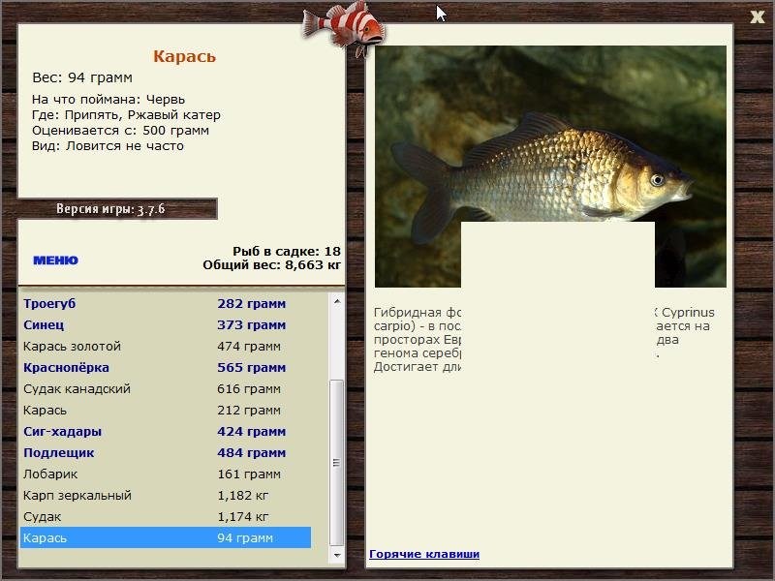The width and height of the screenshot is (775, 581).
Task: Select Карась 212 грамм row
Action: tap(166, 410)
